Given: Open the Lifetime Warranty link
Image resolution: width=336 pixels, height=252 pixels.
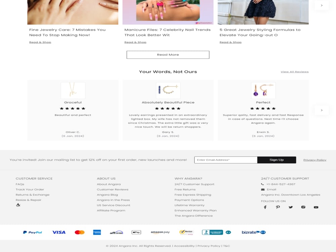Looking at the screenshot, I should click(x=190, y=205).
